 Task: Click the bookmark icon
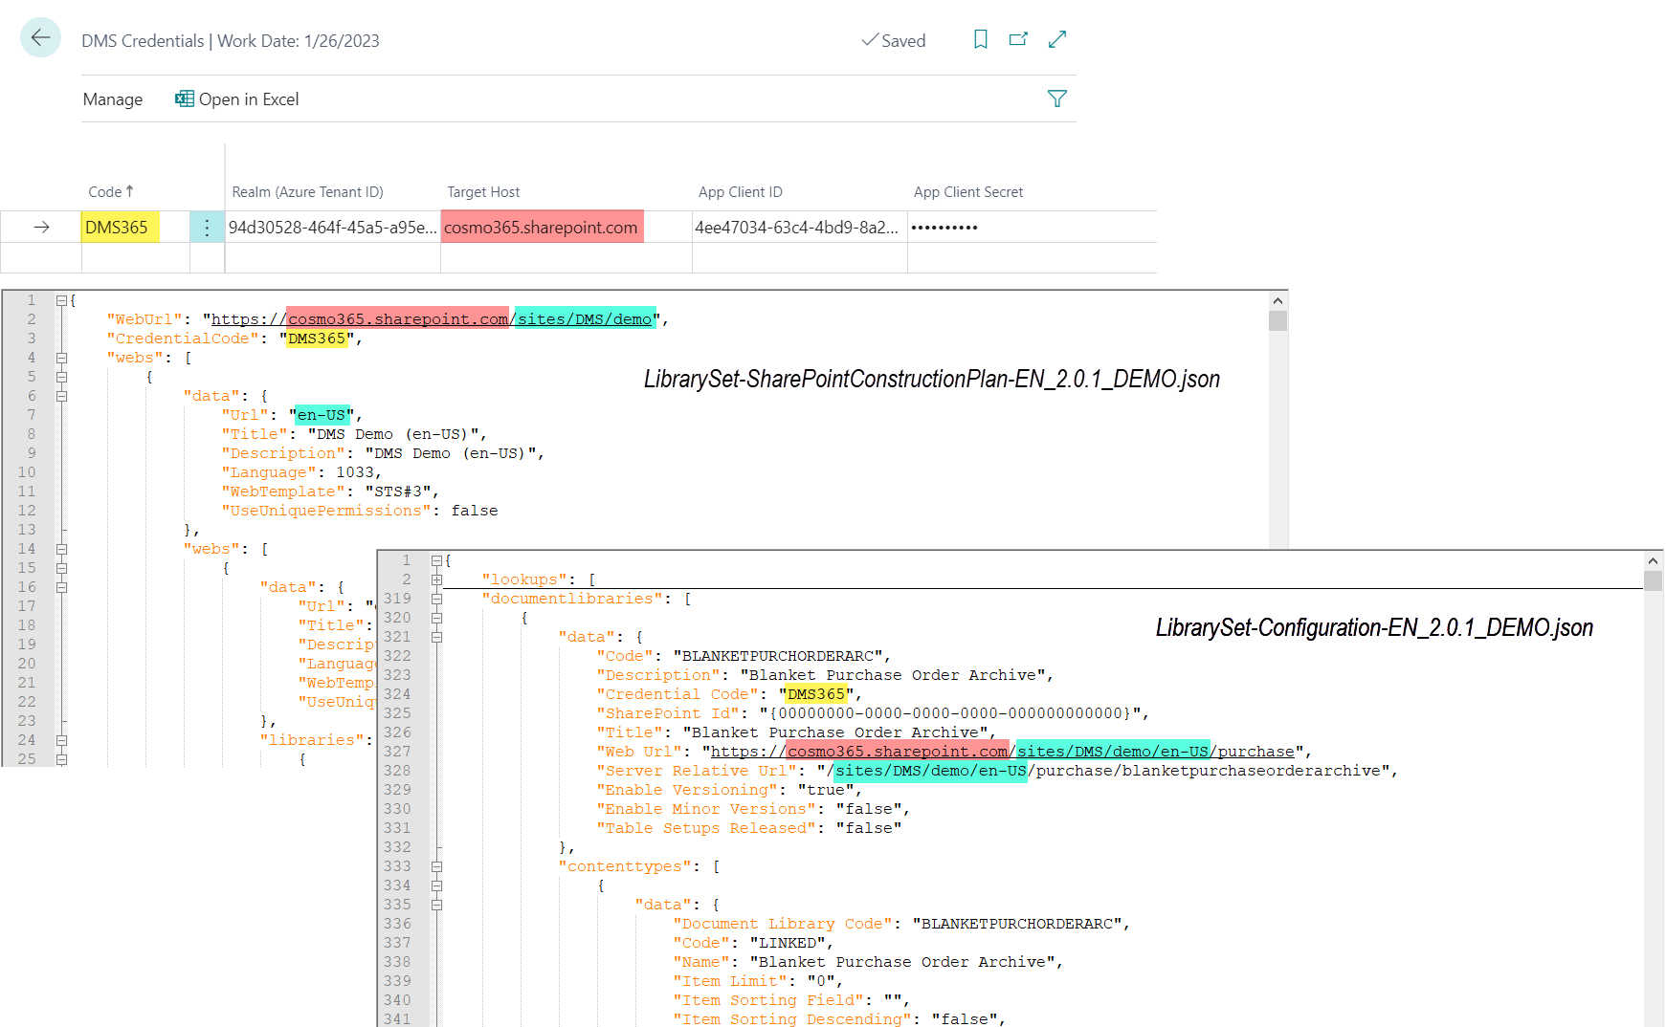980,39
